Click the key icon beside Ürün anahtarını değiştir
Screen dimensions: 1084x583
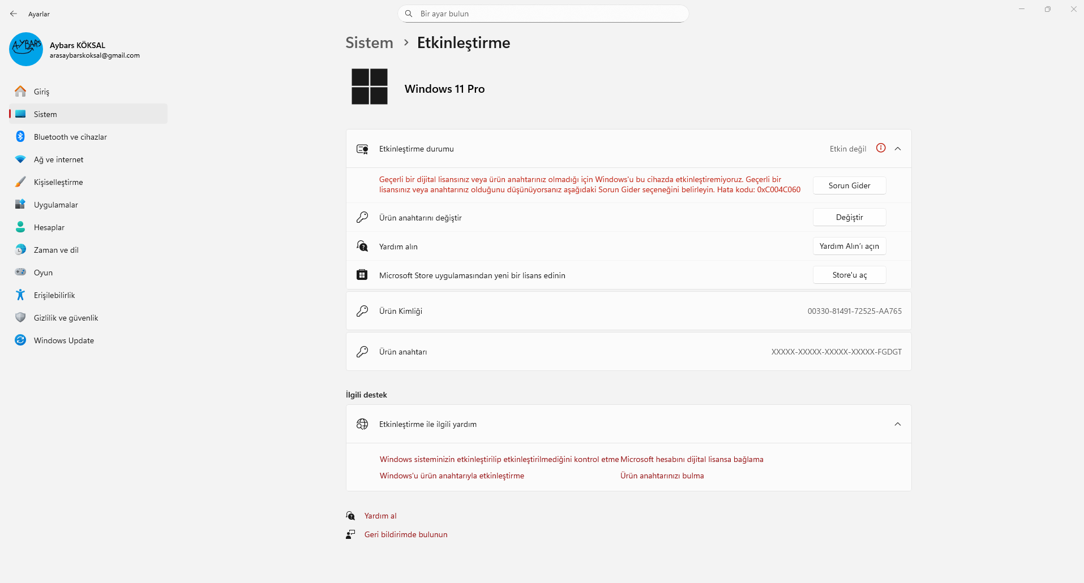coord(362,217)
